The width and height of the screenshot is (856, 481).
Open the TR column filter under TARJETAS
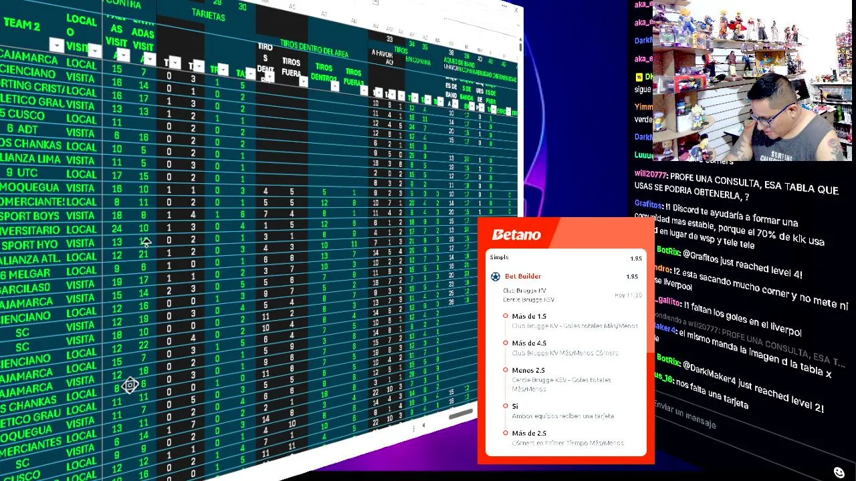pos(223,70)
